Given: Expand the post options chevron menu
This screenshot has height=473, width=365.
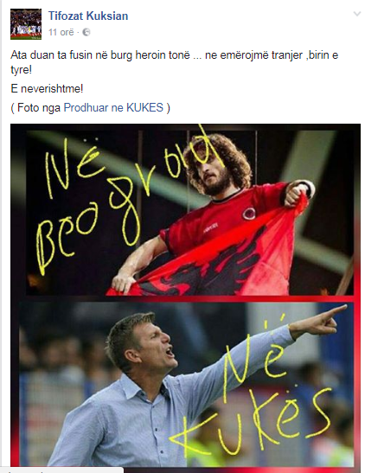Looking at the screenshot, I should [x=357, y=14].
